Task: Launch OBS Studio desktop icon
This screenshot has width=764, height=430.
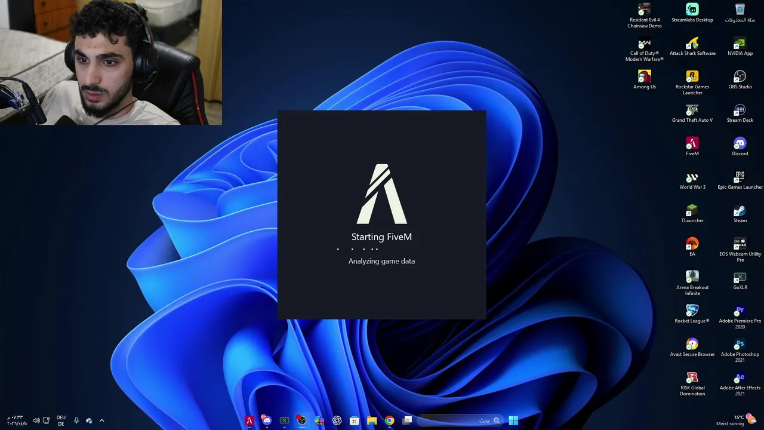Action: (740, 80)
